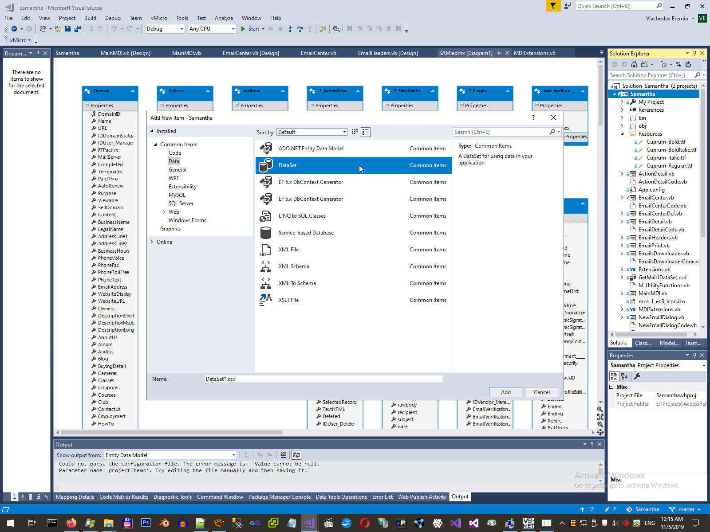Select the Data category in template tree
Screen dimensions: 710x532
click(x=174, y=161)
